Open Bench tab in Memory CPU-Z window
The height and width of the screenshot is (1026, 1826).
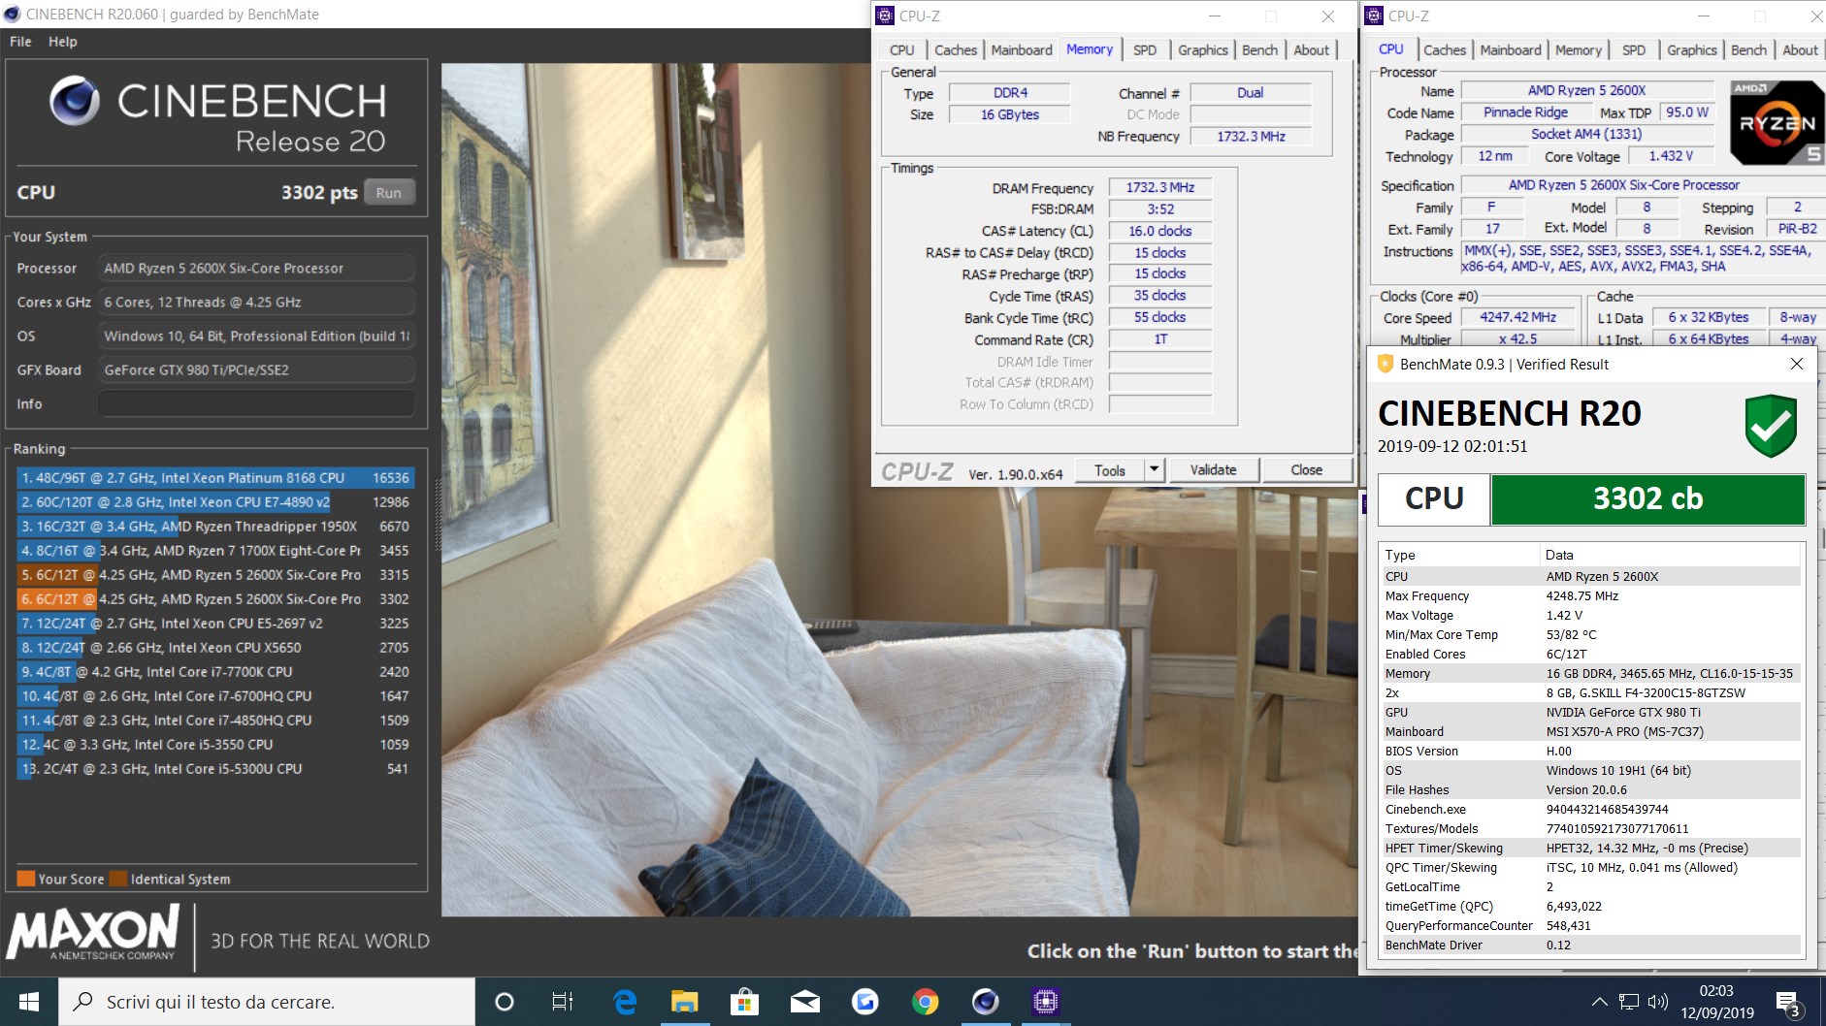[x=1260, y=49]
